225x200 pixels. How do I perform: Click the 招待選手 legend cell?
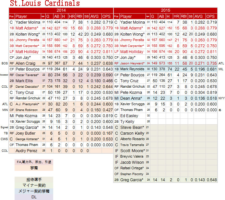(34, 180)
